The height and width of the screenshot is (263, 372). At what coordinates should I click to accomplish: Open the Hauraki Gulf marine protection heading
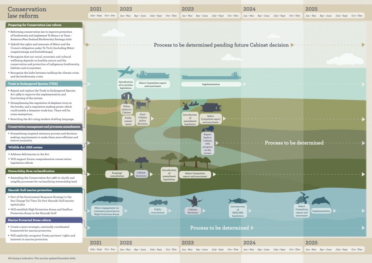click(x=44, y=190)
